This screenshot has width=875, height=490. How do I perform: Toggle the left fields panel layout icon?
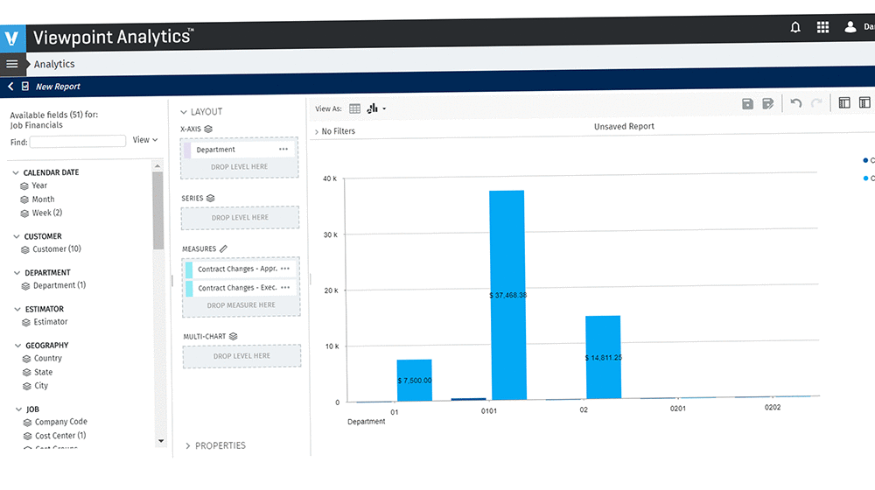pyautogui.click(x=844, y=102)
